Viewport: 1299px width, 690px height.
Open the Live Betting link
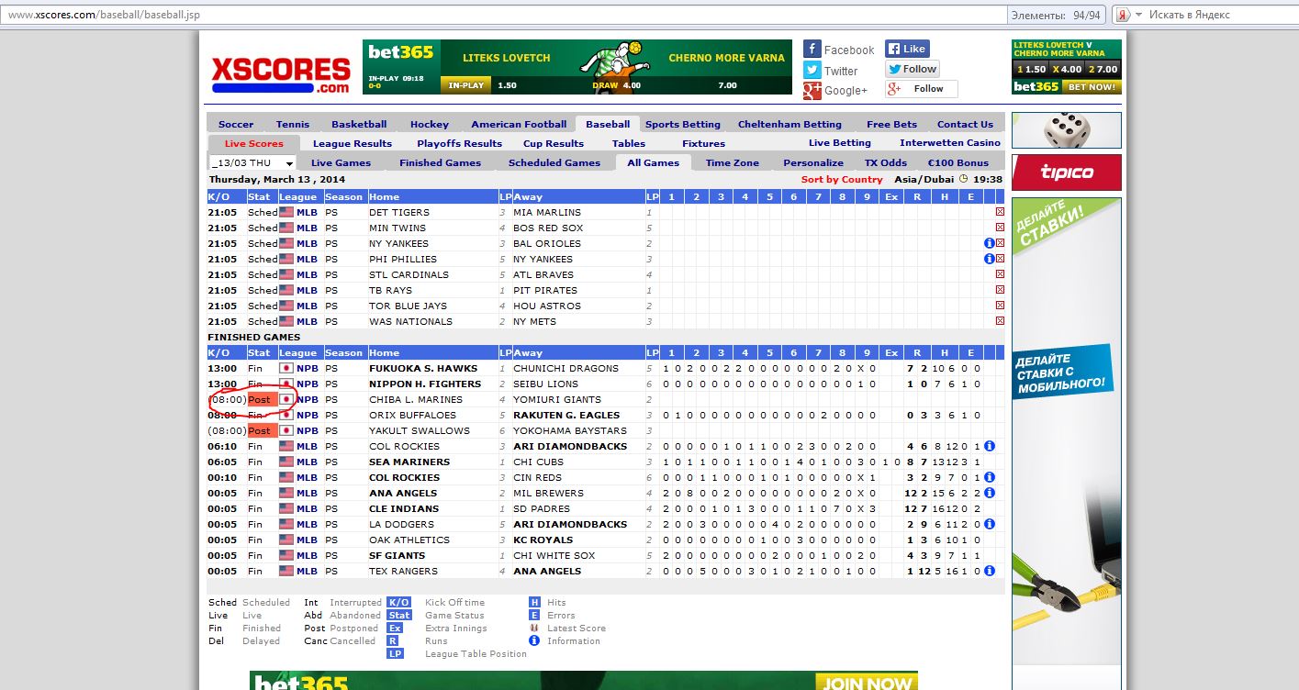point(840,143)
